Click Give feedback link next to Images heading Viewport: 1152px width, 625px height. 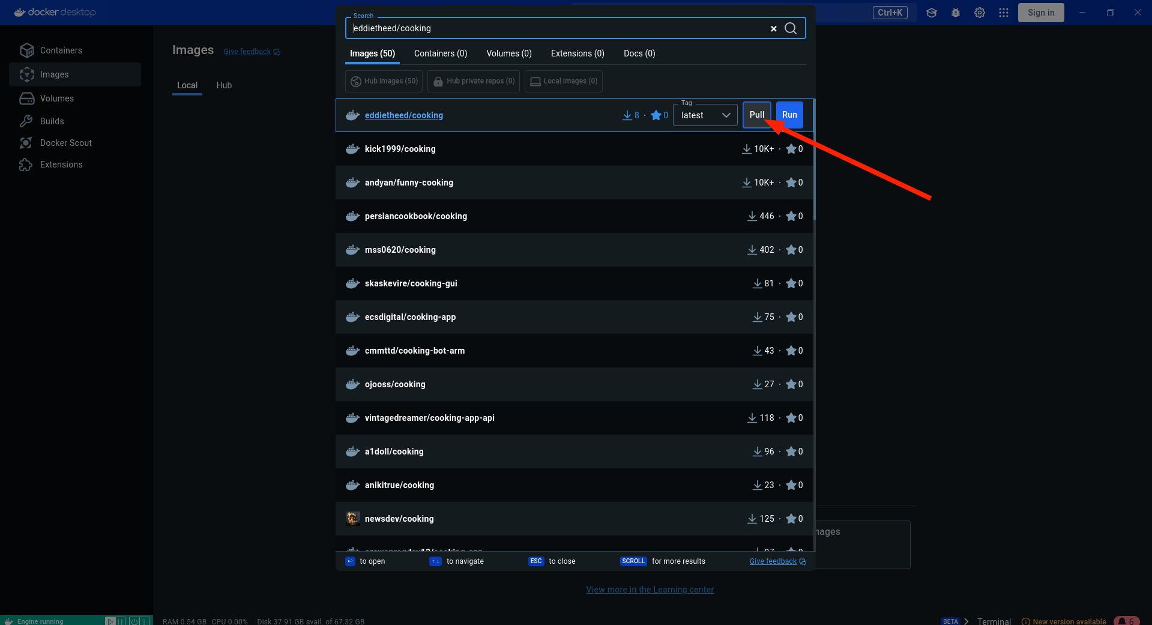252,52
